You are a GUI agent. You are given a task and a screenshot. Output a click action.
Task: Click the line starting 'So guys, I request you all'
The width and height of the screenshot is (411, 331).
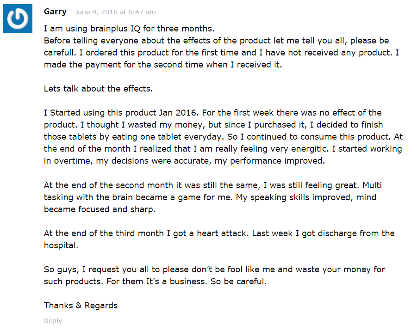[214, 269]
